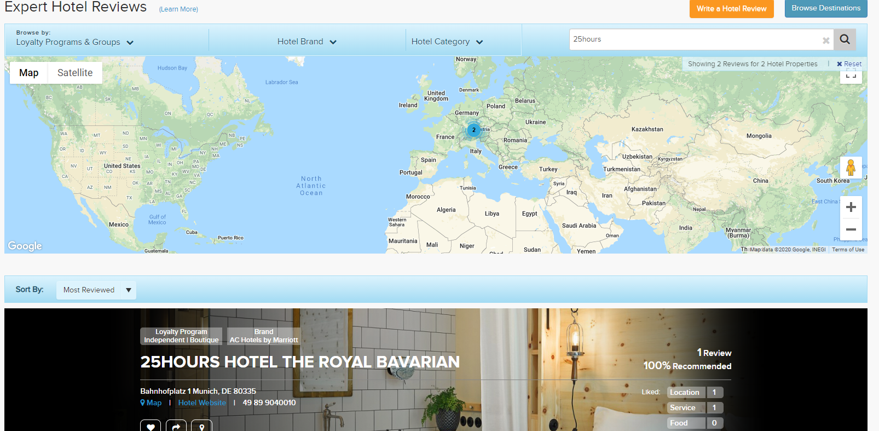Click the Independent | Boutique loyalty tag

pyautogui.click(x=181, y=336)
